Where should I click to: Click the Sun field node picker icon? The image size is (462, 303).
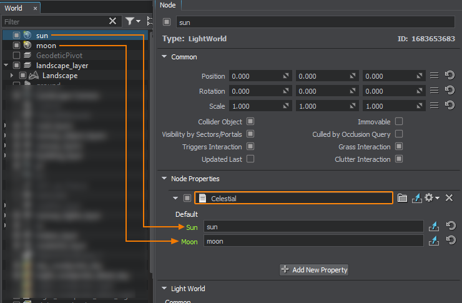[434, 226]
